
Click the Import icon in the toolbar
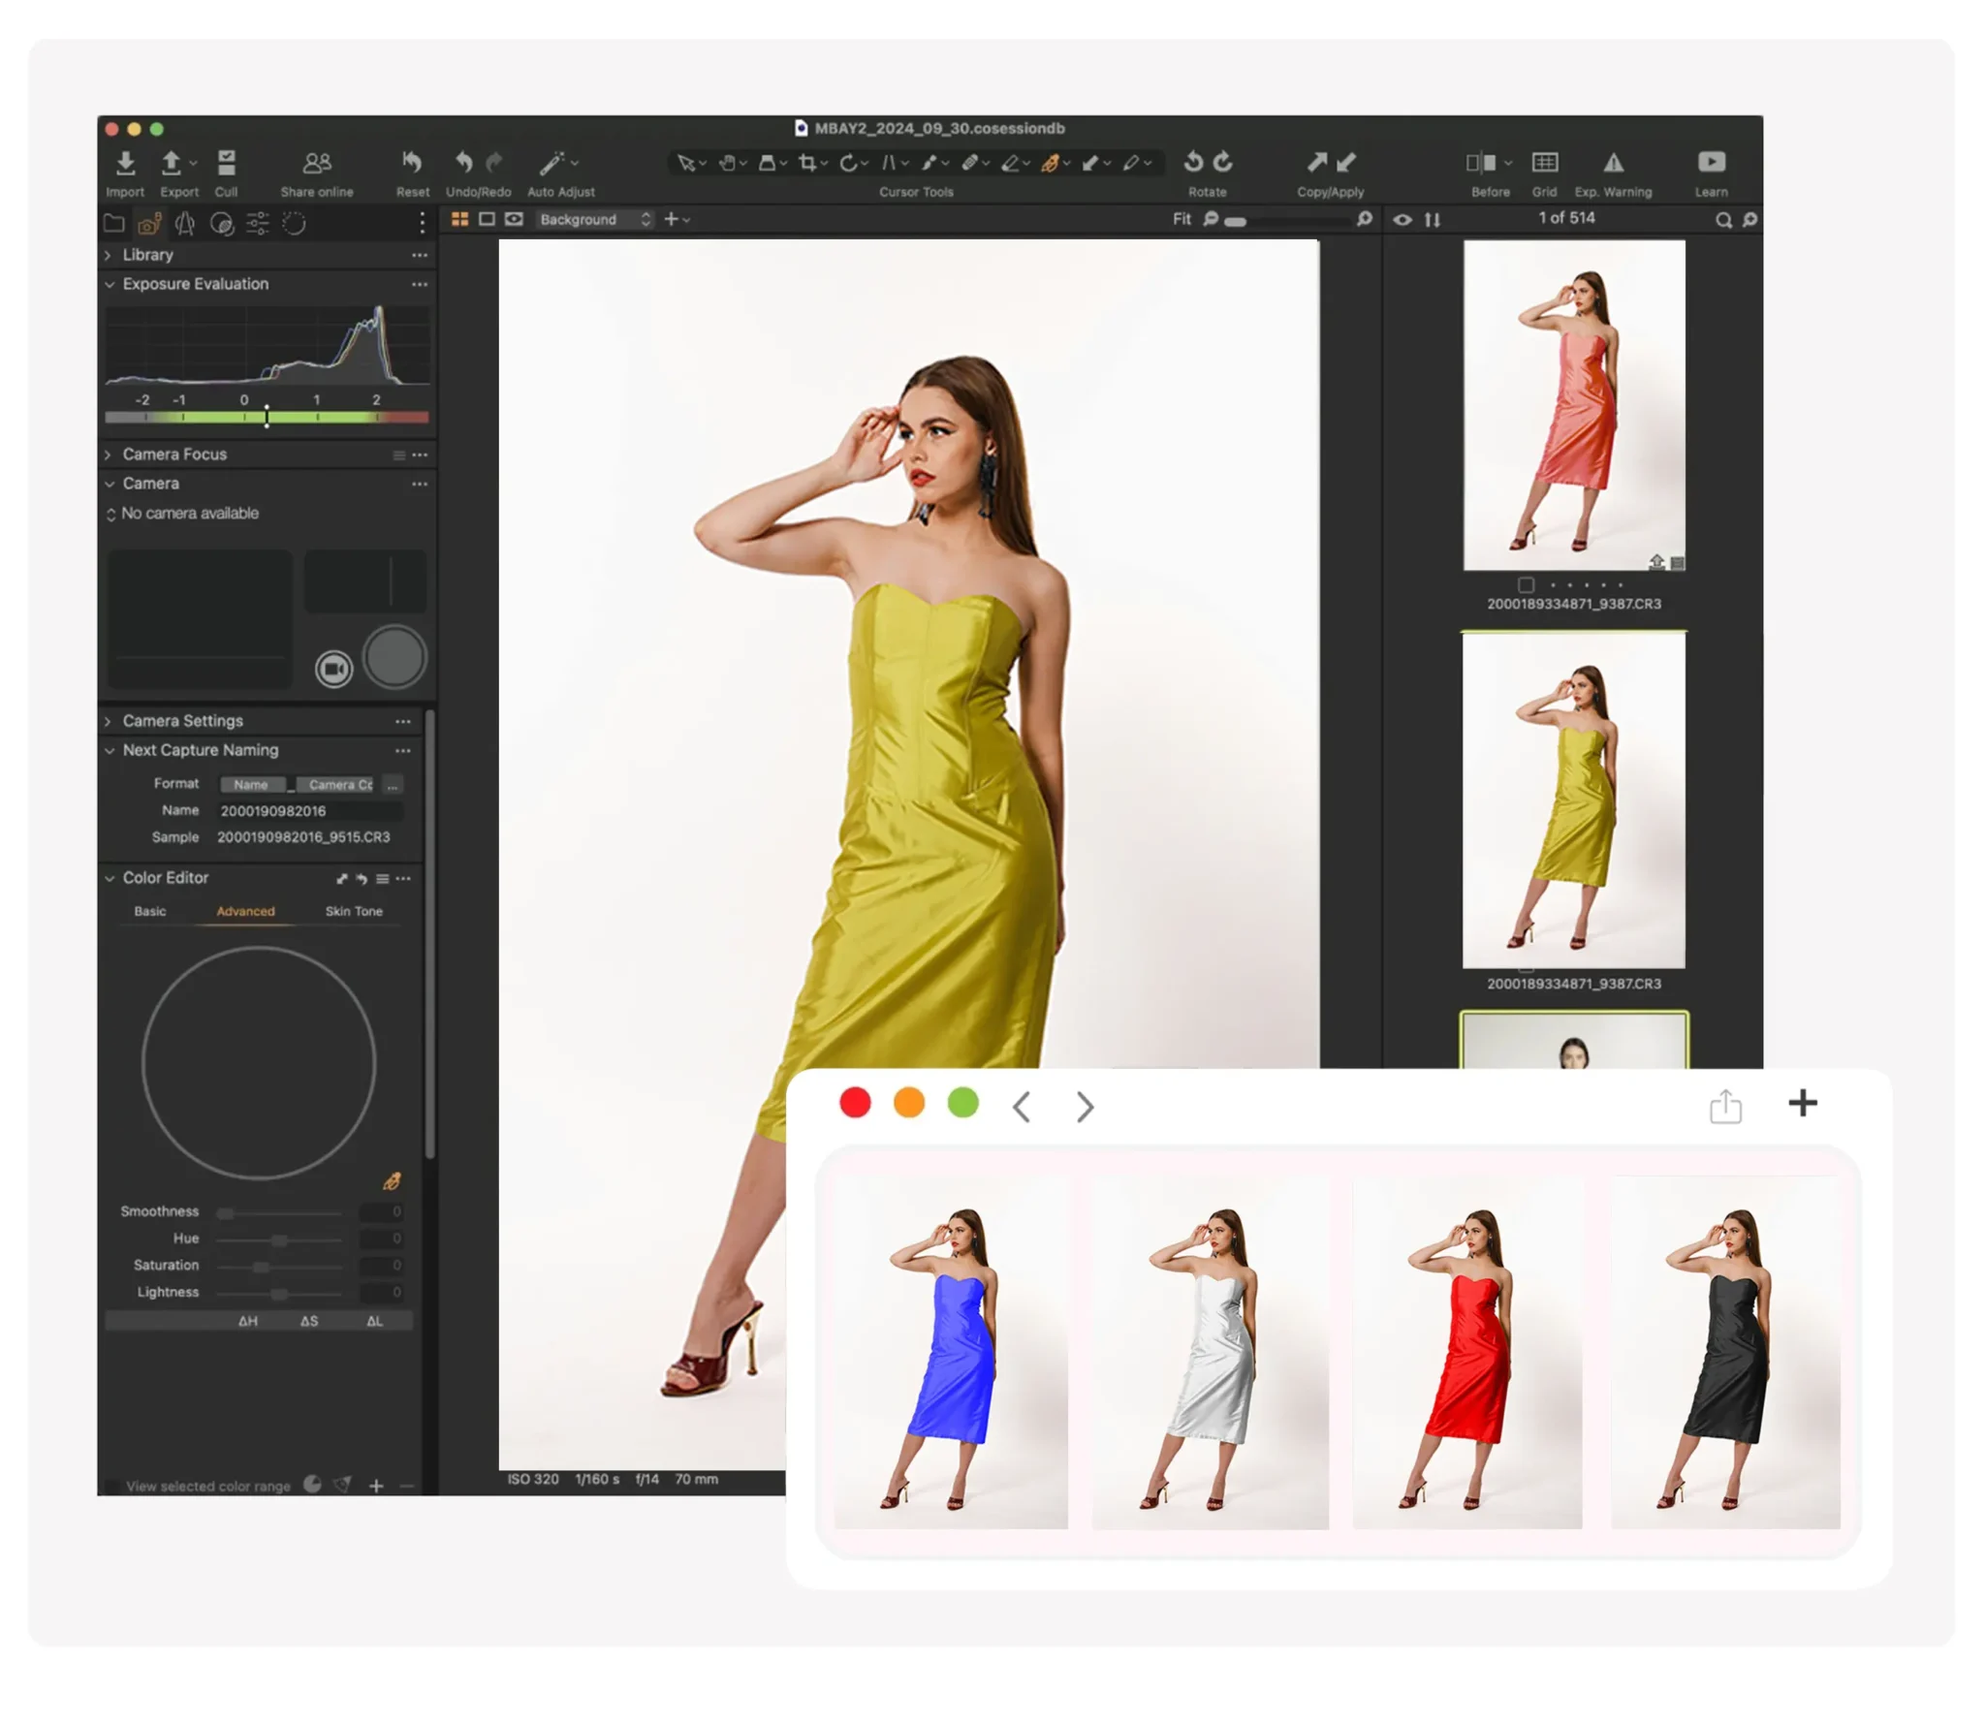125,163
